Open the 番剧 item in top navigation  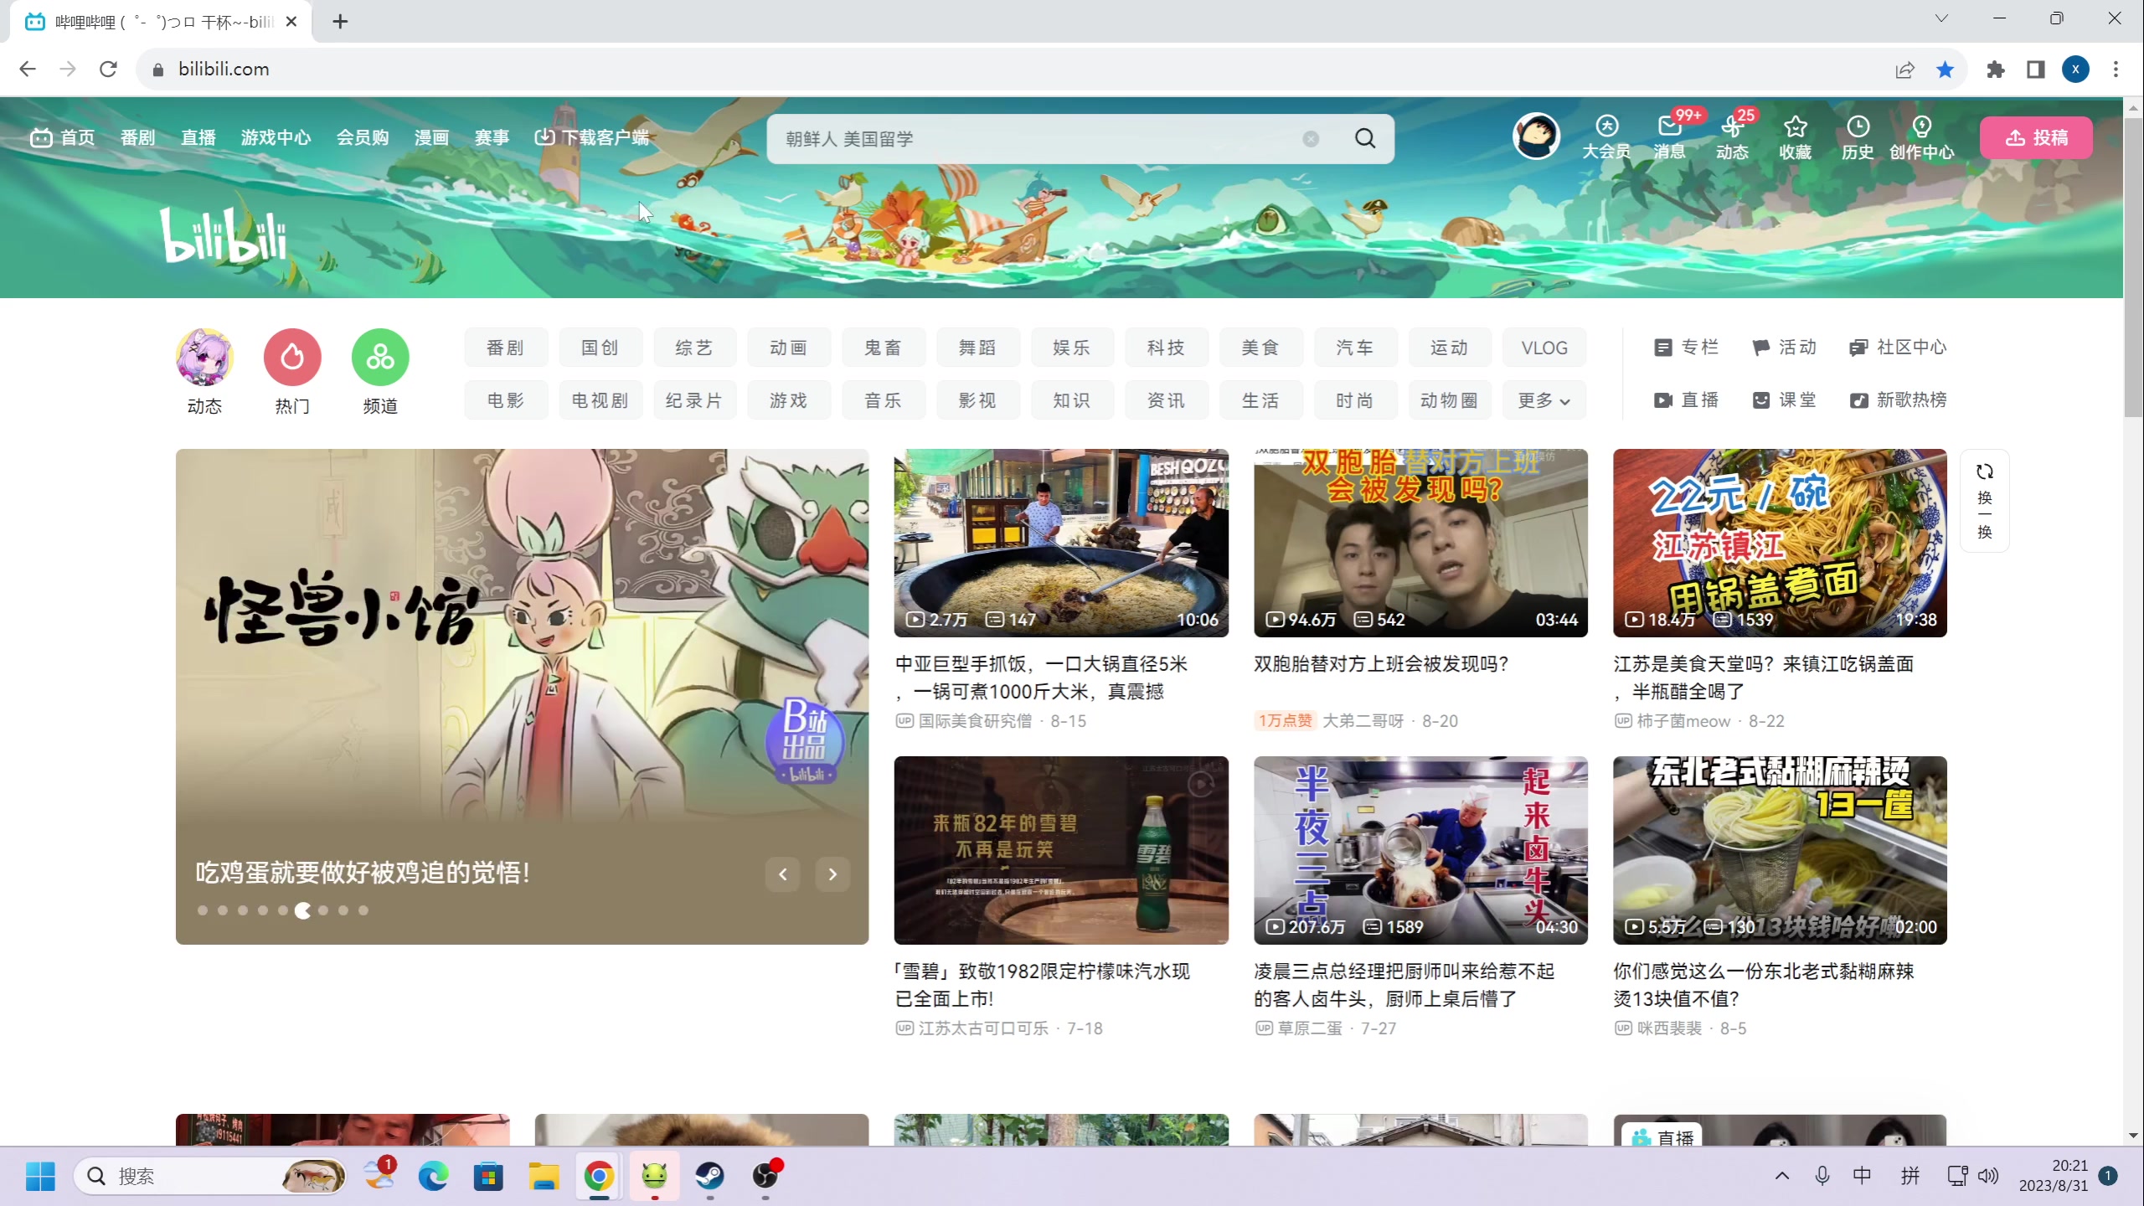[x=137, y=137]
